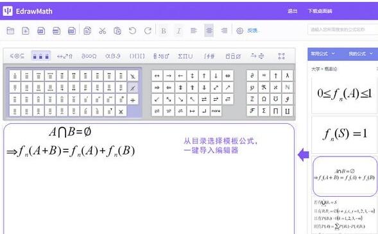
Task: Insert the left-right arrow ↔ symbol
Action: [157, 76]
